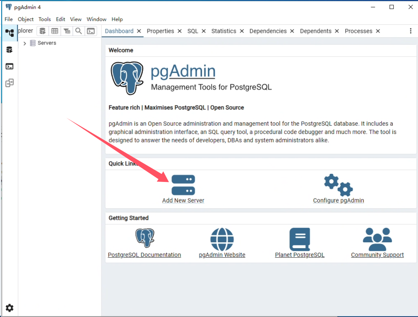This screenshot has width=418, height=317.
Task: Open the File menu
Action: pyautogui.click(x=9, y=19)
